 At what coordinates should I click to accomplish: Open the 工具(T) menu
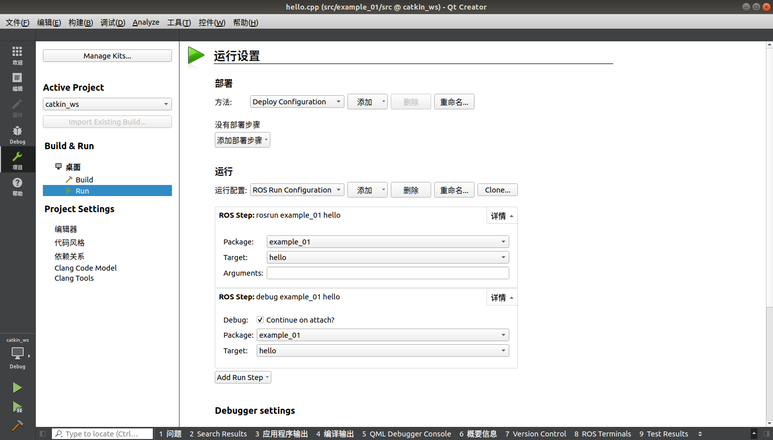pyautogui.click(x=179, y=22)
